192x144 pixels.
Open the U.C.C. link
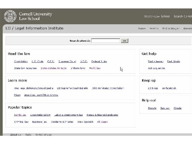pyautogui.click(x=84, y=61)
